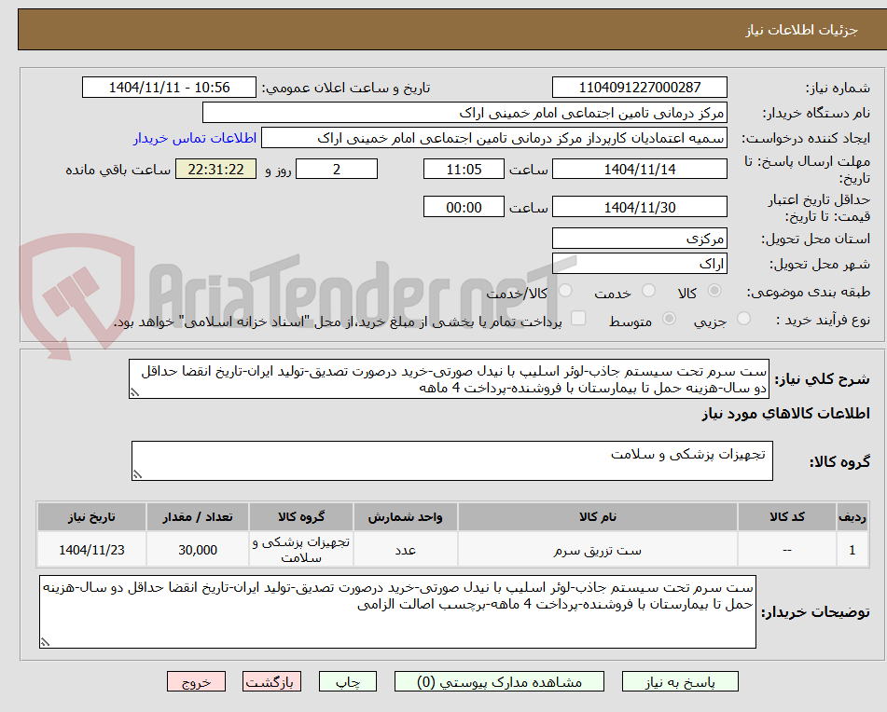Grab the resize handle of شرح کلی نیاز textarea
Viewport: 887px width, 712px height.
tap(134, 392)
